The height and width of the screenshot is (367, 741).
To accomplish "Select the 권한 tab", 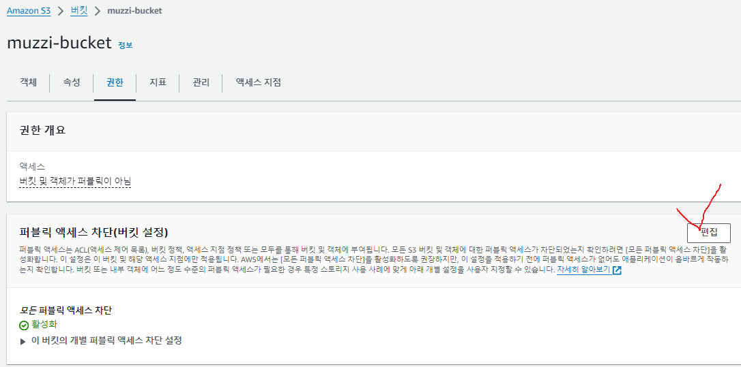I will point(115,82).
